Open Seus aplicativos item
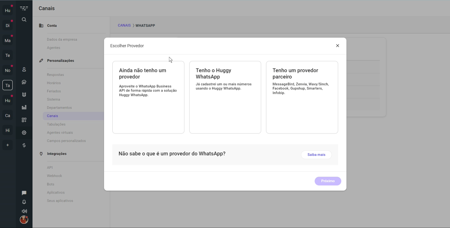This screenshot has height=228, width=450. pos(60,201)
